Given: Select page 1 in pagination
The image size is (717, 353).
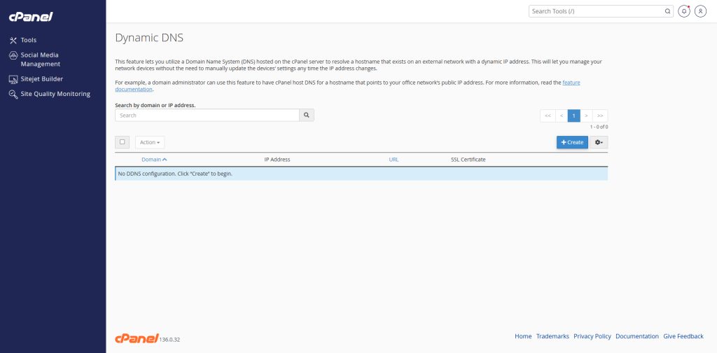Looking at the screenshot, I should [x=574, y=116].
